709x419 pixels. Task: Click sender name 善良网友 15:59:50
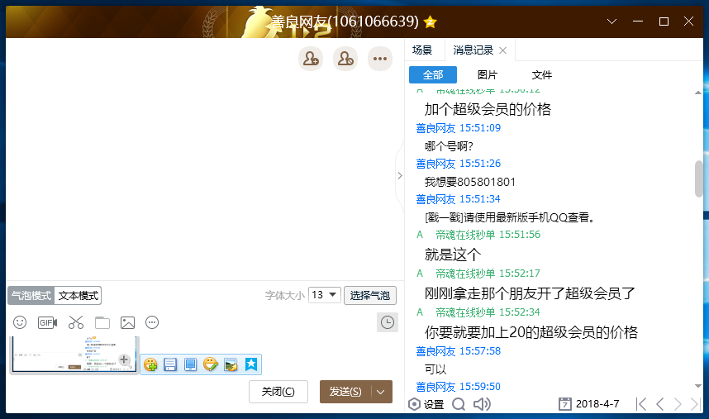(458, 387)
